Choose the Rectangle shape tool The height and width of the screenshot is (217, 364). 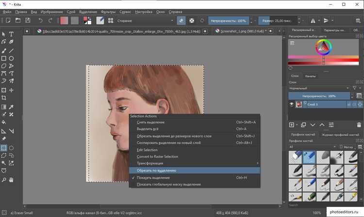[x=4, y=58]
